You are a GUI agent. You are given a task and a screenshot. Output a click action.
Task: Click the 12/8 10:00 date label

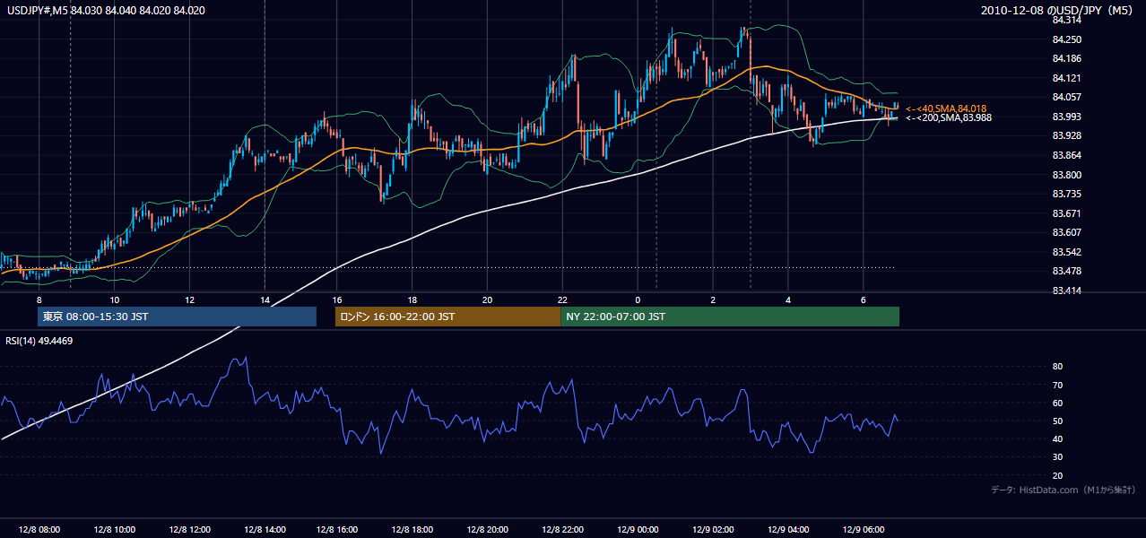click(x=114, y=529)
